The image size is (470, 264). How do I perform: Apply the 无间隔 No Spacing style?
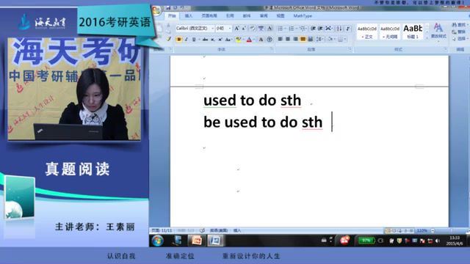pyautogui.click(x=390, y=32)
